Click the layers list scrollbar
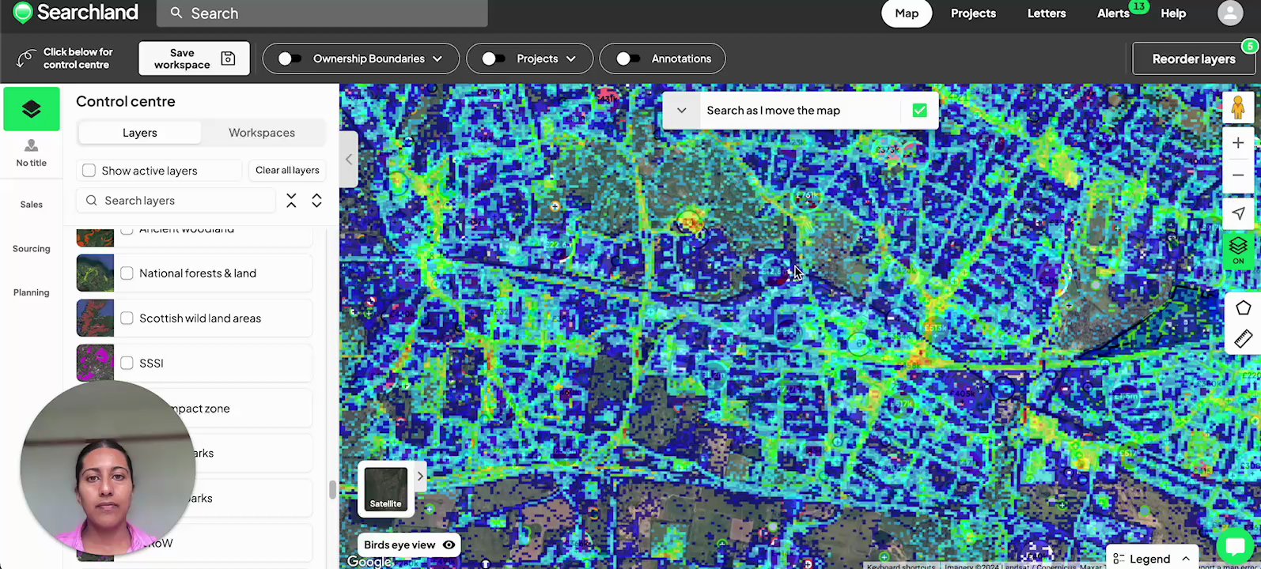 point(332,489)
